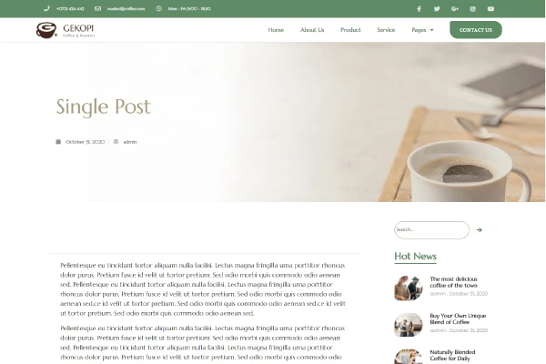The image size is (546, 364).
Task: Submit search with the arrow icon
Action: click(x=480, y=230)
